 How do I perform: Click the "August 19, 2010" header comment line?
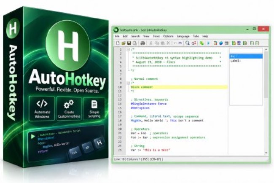pos(154,62)
